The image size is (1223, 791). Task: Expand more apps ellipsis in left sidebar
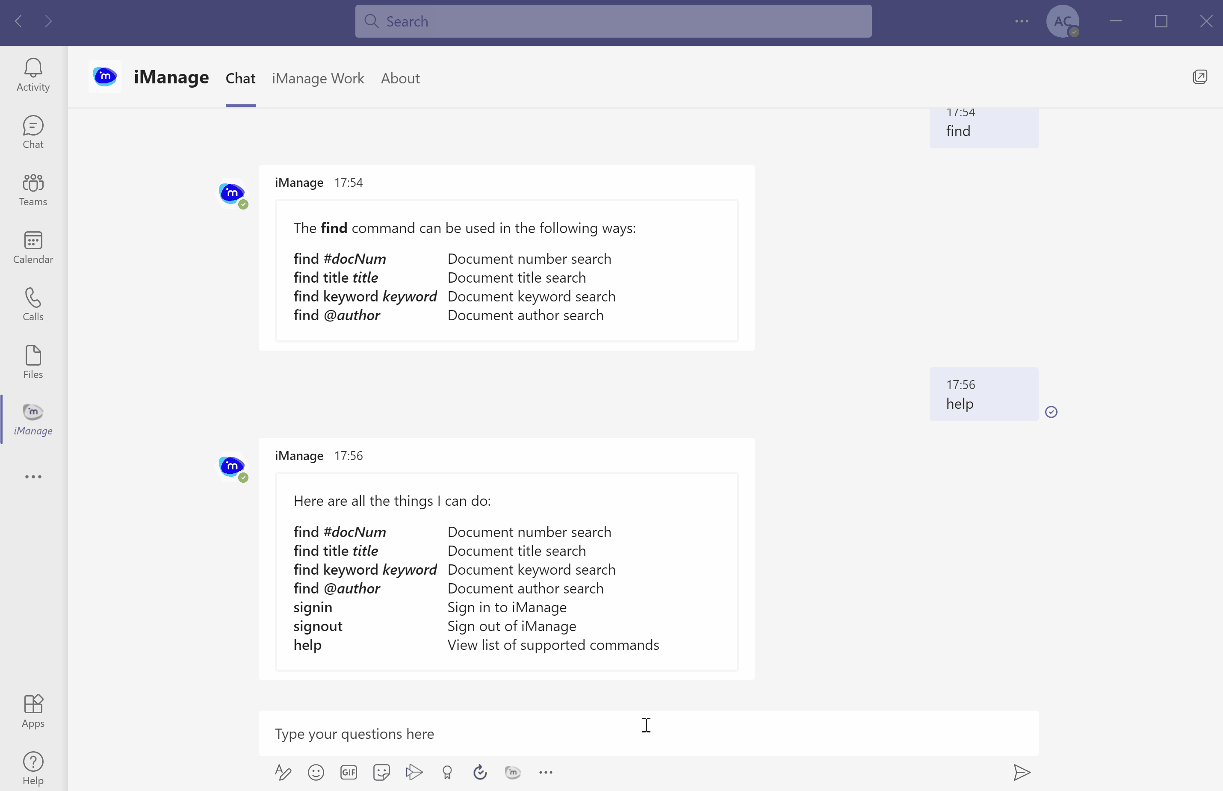tap(33, 477)
